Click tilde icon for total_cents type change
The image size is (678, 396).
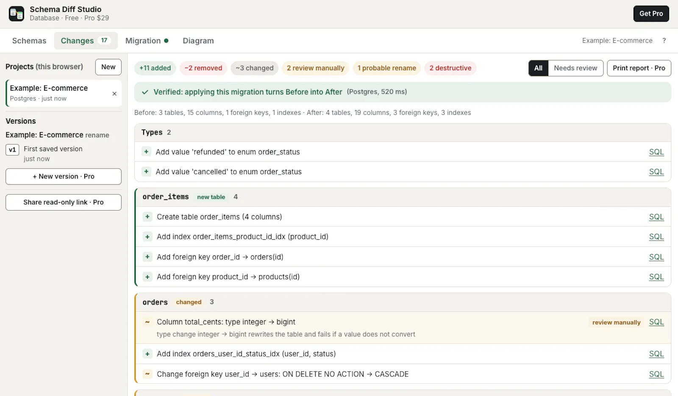coord(147,322)
